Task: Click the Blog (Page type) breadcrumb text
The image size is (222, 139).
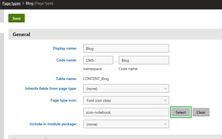Action: [39, 3]
